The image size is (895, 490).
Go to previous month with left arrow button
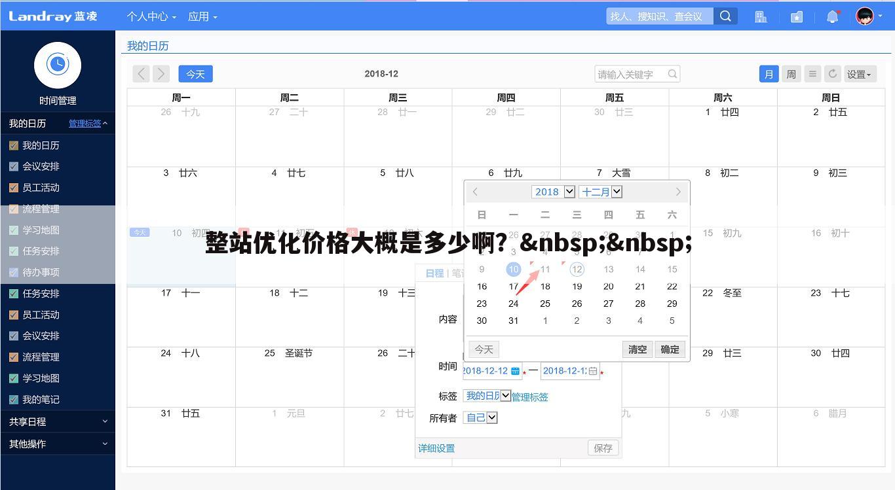[x=141, y=74]
